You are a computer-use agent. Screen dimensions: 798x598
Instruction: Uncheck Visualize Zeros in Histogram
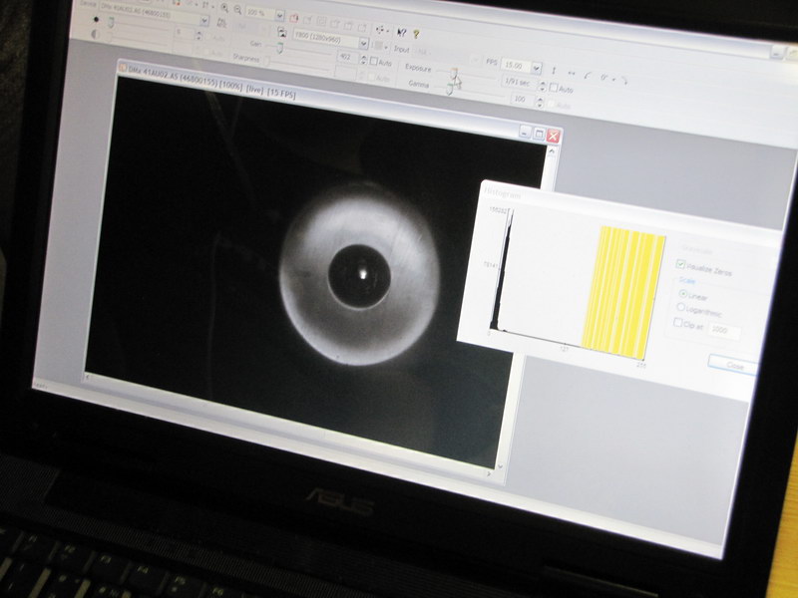(681, 264)
